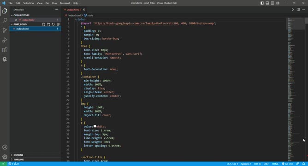Open the Selection menu
Screen dimensions: 308x166
click(x=29, y=3)
